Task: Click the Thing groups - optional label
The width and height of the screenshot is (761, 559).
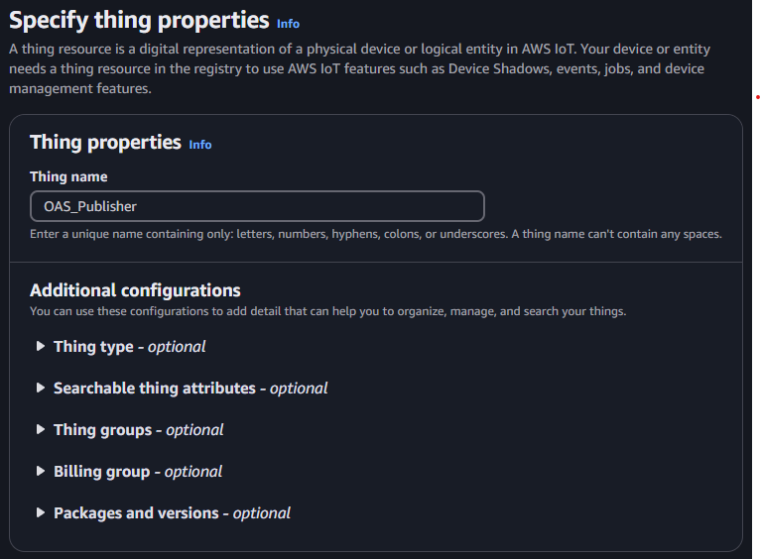Action: tap(138, 430)
